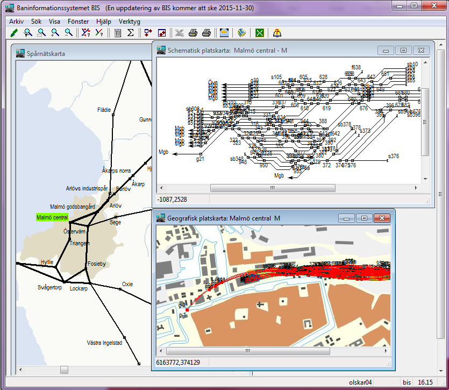Select the zoom-to-area magnifier with dotted rectangle
Image resolution: width=449 pixels, height=390 pixels.
pos(41,33)
